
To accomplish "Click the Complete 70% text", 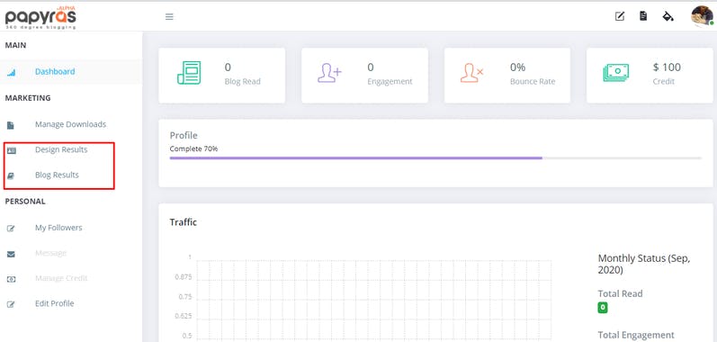I will (x=193, y=148).
